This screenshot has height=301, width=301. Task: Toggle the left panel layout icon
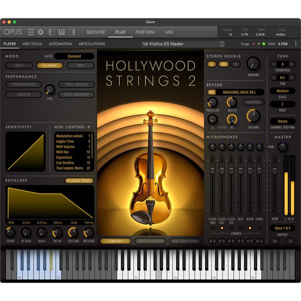coord(52,32)
